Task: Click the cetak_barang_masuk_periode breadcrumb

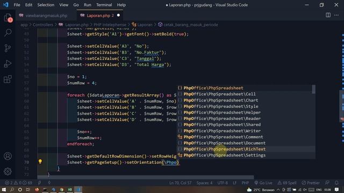Action: [x=191, y=25]
